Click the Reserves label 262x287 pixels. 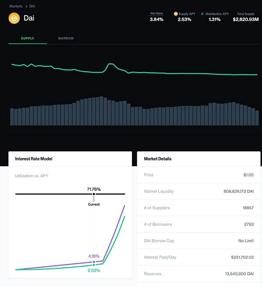(152, 273)
